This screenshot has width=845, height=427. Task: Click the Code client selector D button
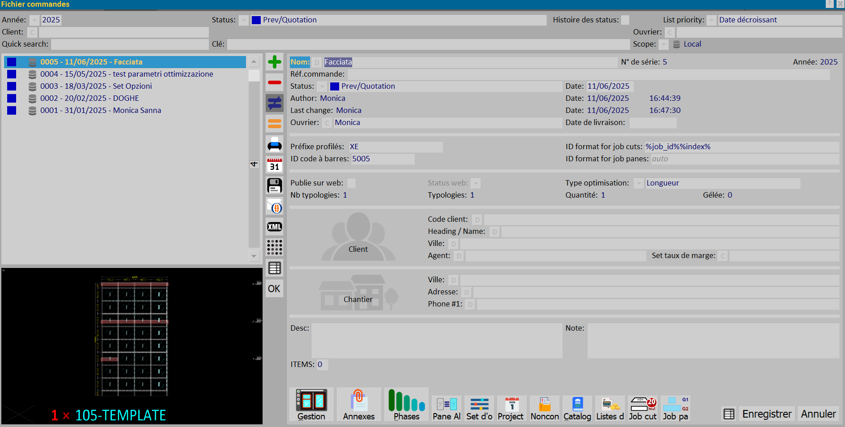pos(477,220)
